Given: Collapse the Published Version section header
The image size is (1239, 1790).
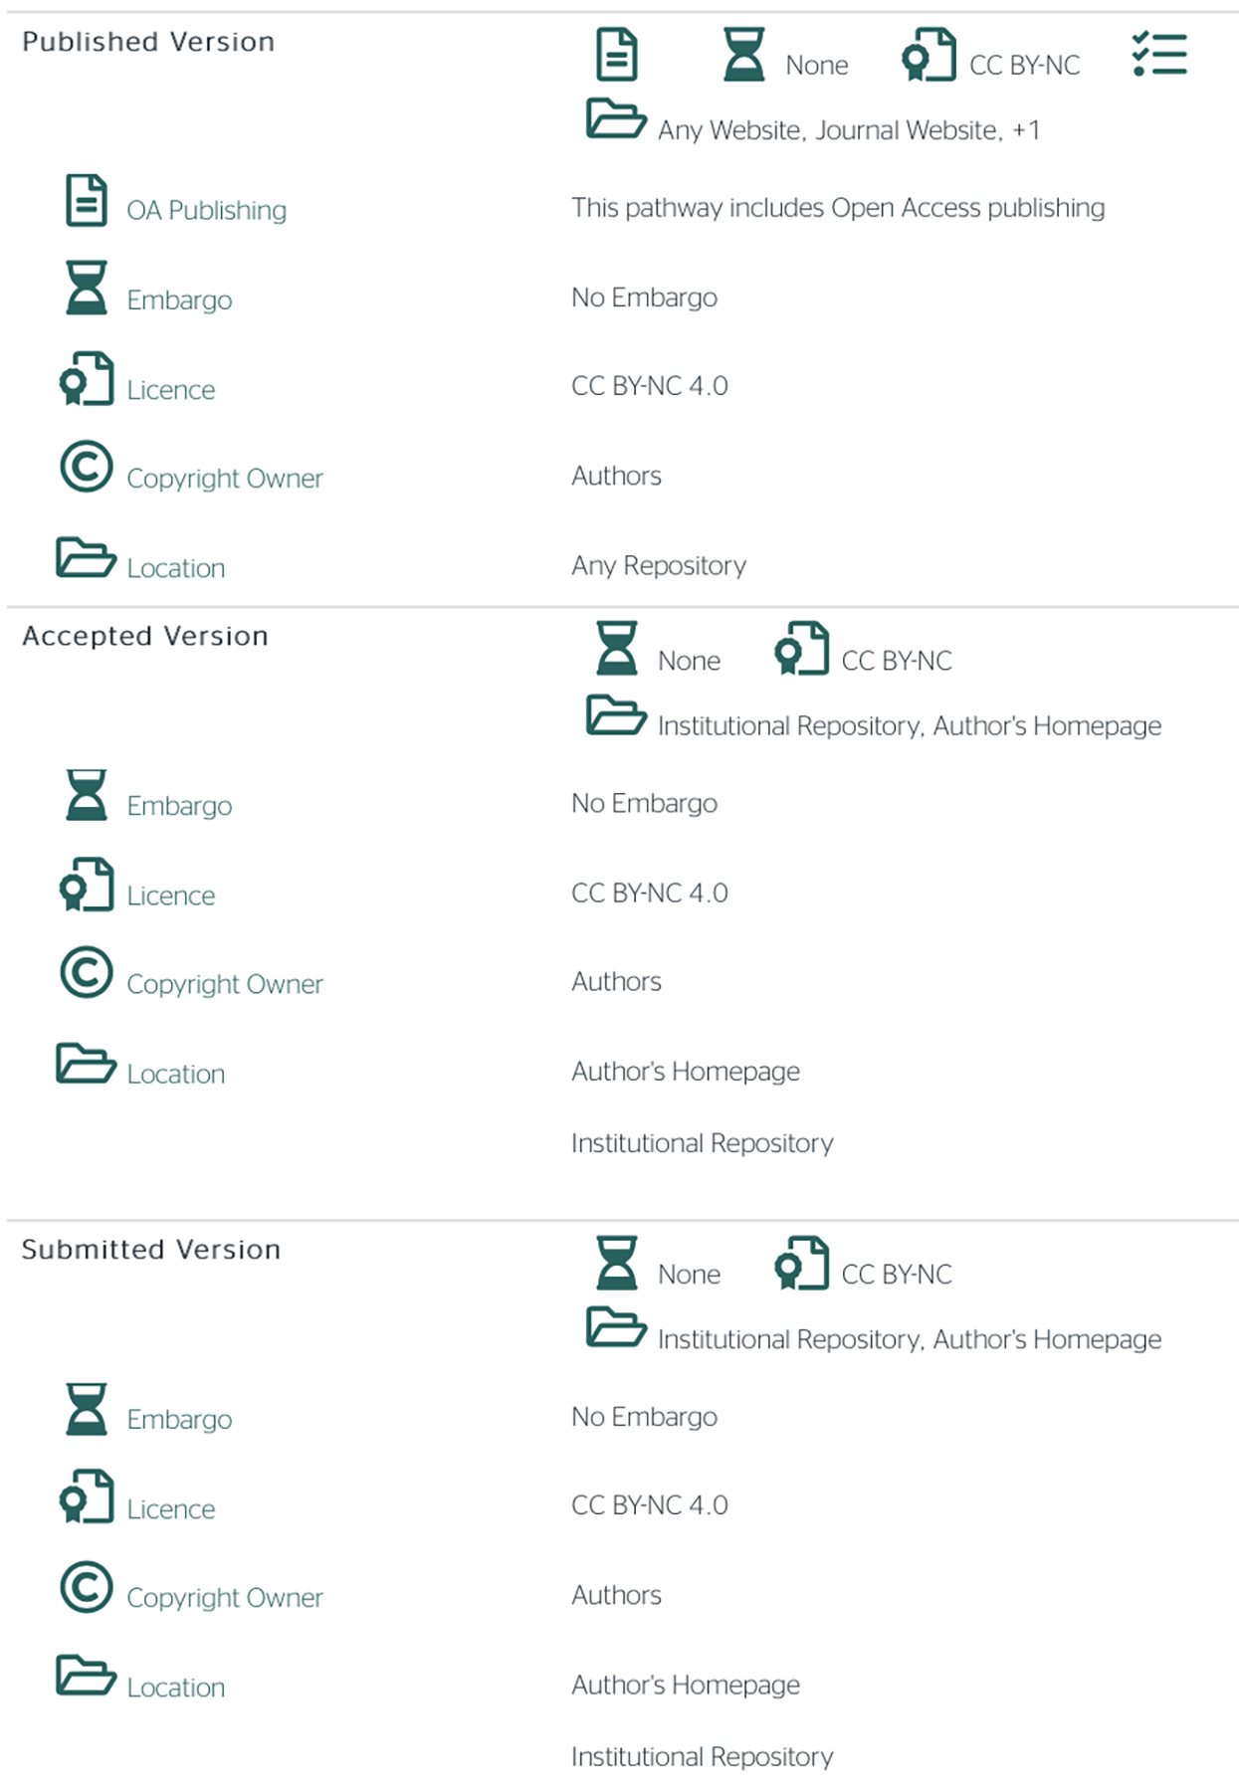Looking at the screenshot, I should pos(148,42).
